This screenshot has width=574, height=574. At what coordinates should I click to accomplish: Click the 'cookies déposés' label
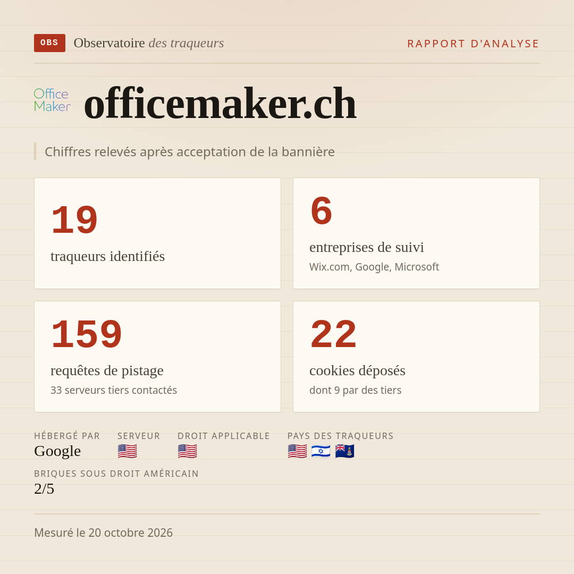tap(357, 370)
